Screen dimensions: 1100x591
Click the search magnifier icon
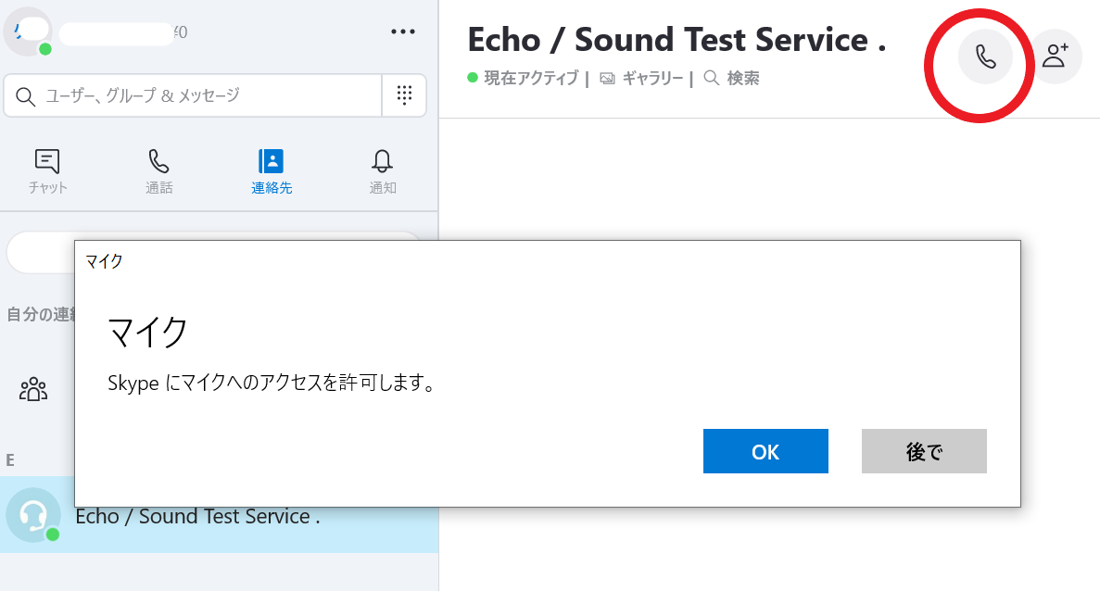(x=25, y=96)
